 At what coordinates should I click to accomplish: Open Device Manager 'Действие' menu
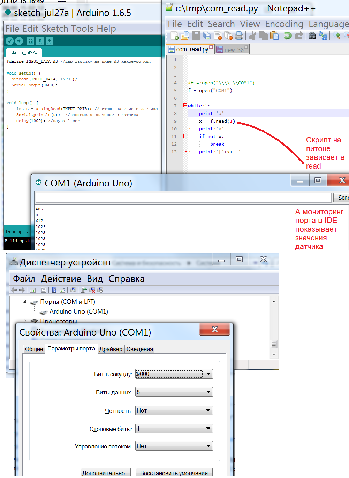pyautogui.click(x=61, y=279)
